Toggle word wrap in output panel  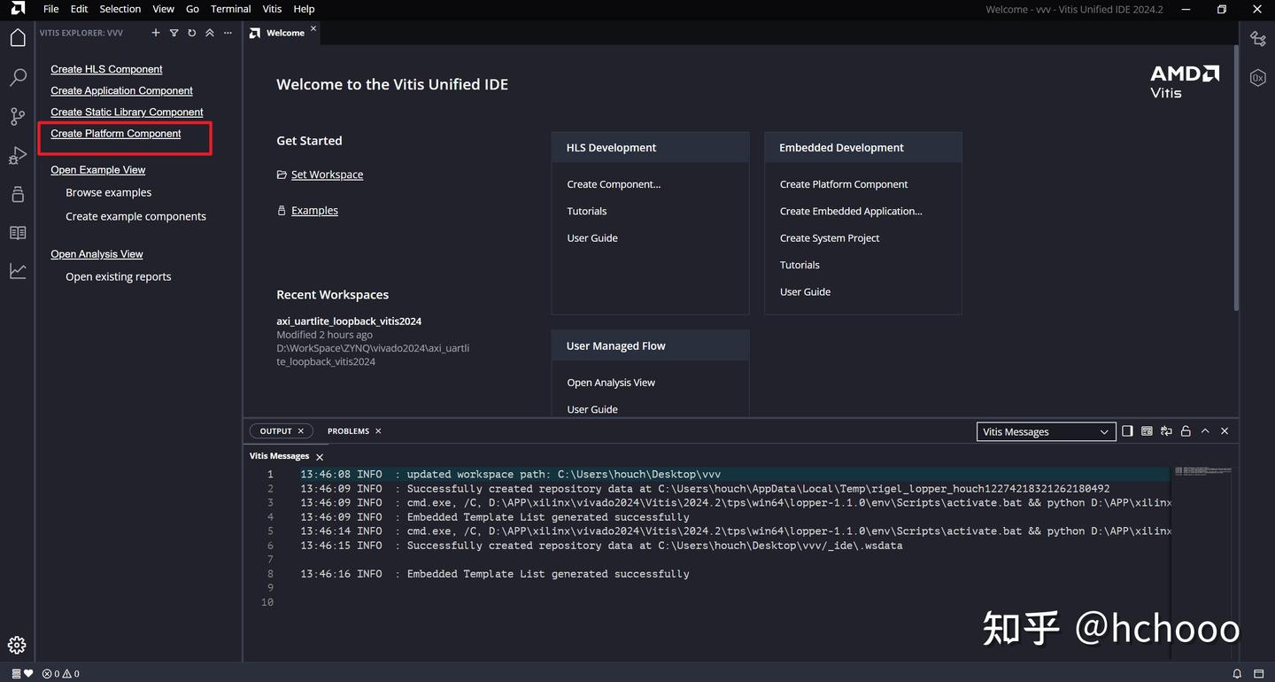[1166, 431]
